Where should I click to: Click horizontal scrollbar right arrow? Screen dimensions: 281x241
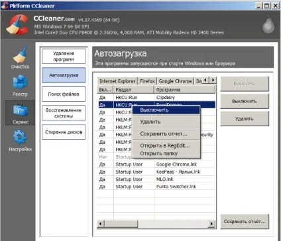pos(212,224)
